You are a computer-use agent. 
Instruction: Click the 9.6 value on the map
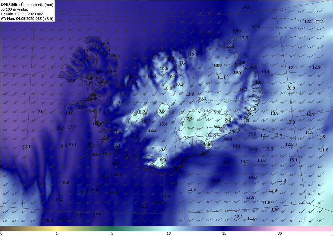217,112
